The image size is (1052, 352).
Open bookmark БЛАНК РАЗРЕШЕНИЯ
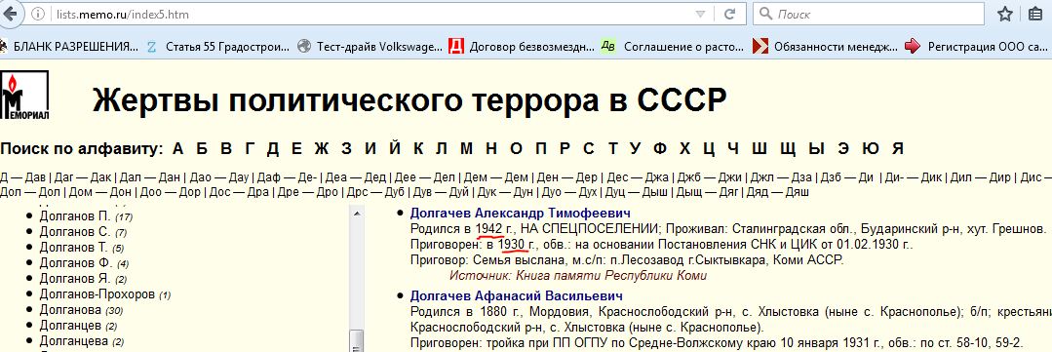(x=69, y=46)
